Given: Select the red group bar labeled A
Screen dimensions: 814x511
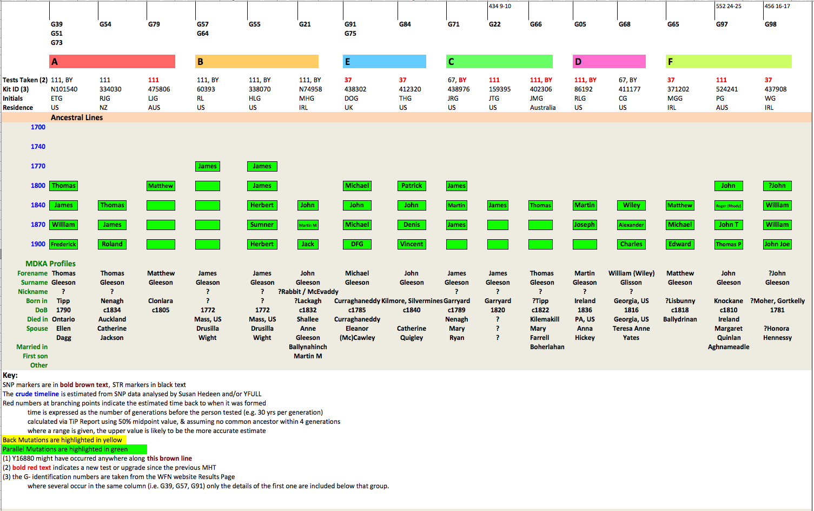Looking at the screenshot, I should [111, 61].
